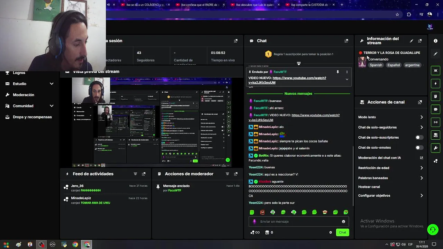
Task: Expand Palabras baneadas settings
Action: [x=422, y=178]
